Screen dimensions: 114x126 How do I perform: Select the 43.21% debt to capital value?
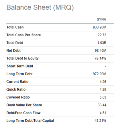click(100, 121)
